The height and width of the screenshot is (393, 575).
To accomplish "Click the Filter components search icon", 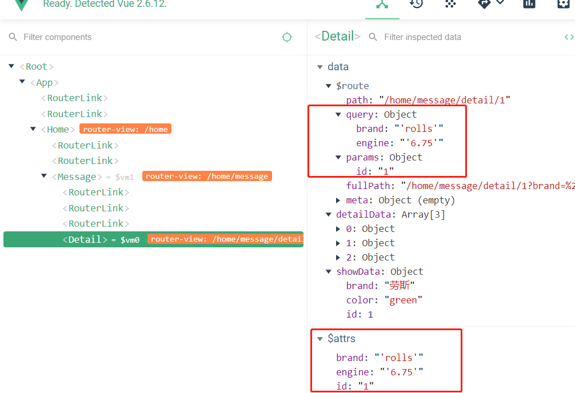I will click(x=13, y=37).
